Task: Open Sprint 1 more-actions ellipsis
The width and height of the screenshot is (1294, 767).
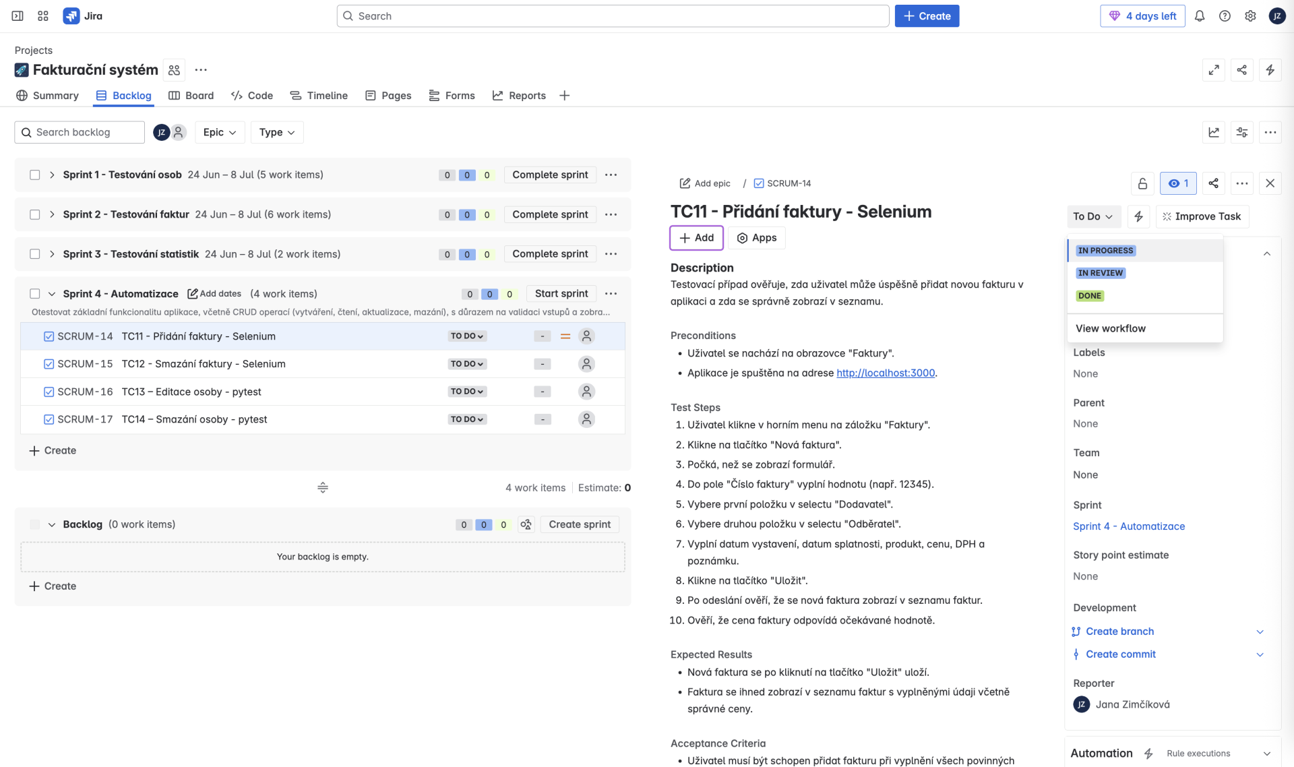Action: coord(611,175)
